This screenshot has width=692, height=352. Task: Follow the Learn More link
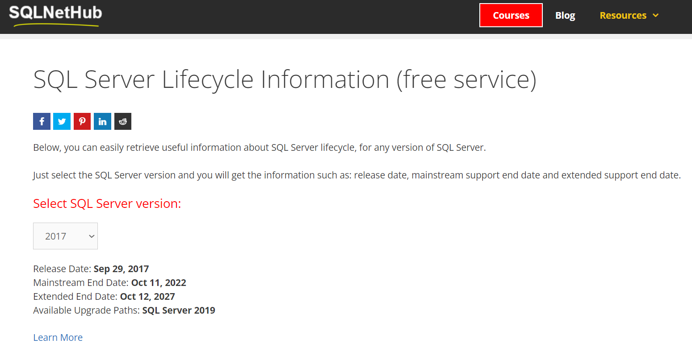pyautogui.click(x=58, y=337)
